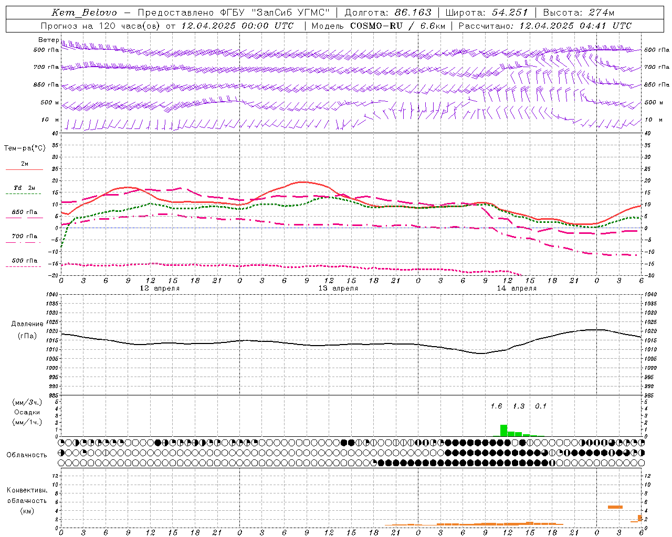
Task: Click the "(км)" convective cloud unit
Action: click(x=27, y=511)
